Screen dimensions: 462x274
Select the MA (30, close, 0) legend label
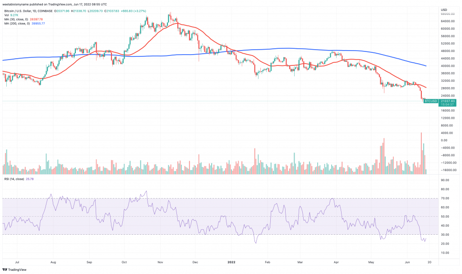[16, 19]
